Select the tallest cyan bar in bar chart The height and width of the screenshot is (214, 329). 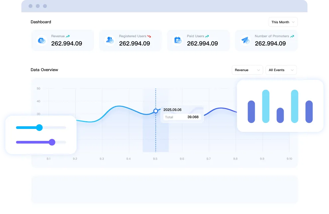266,106
